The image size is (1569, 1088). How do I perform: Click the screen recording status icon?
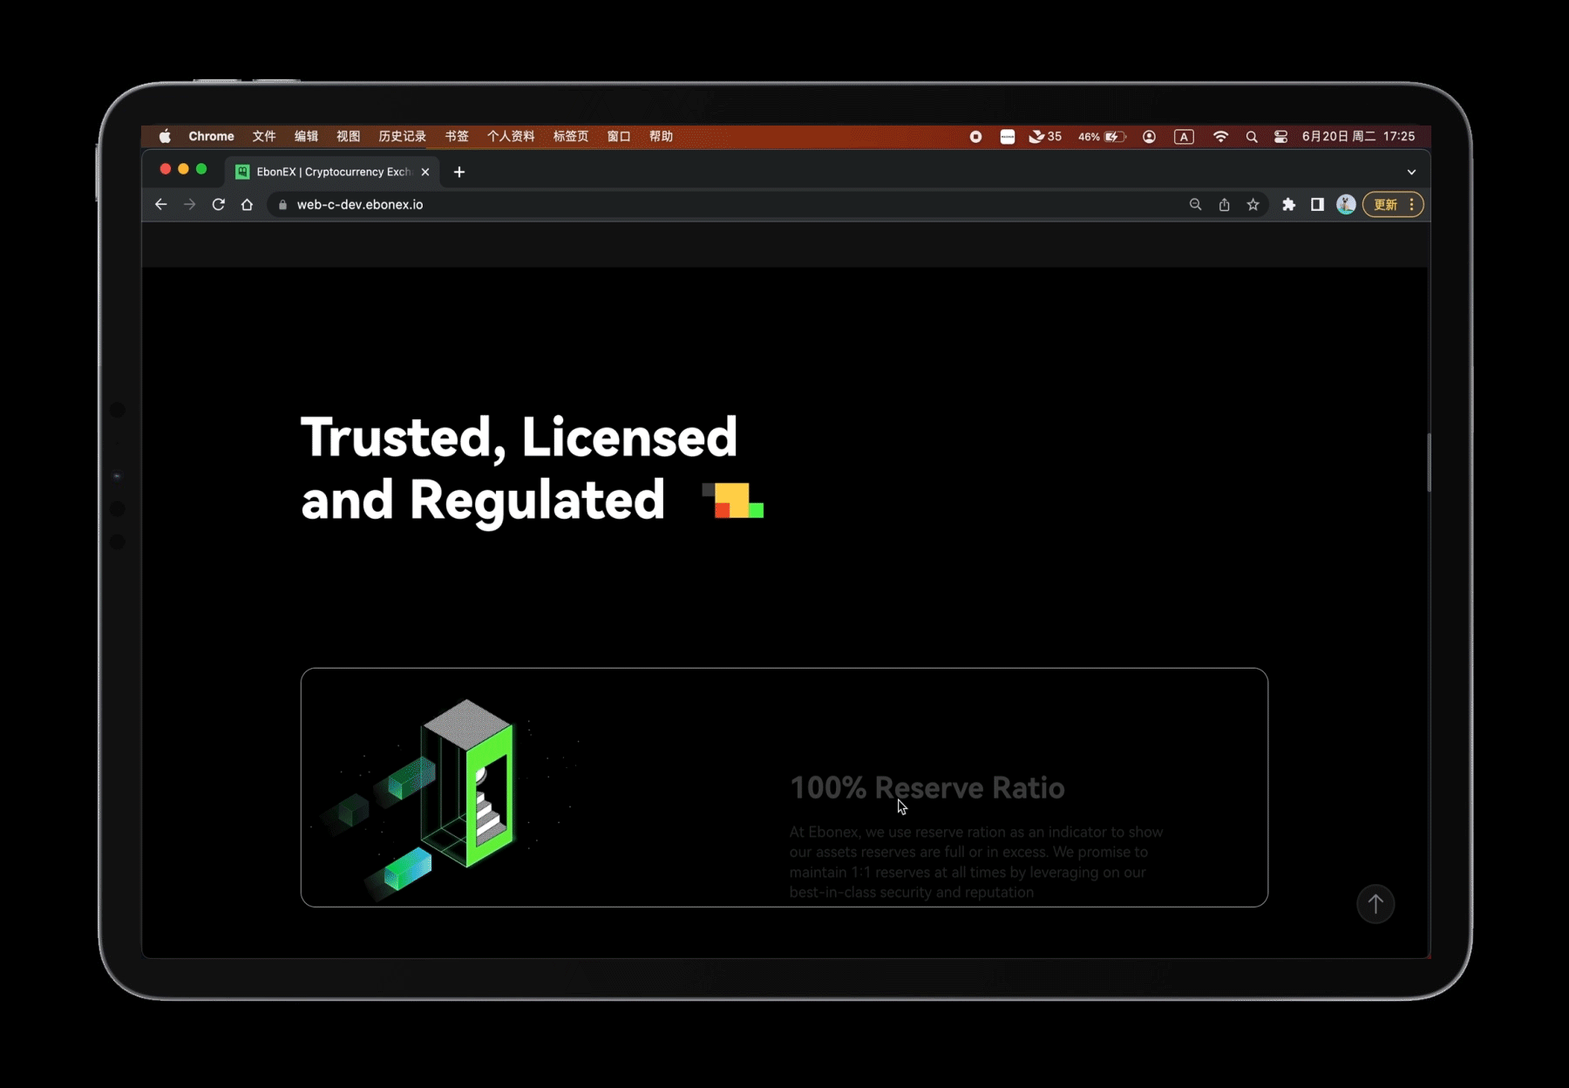[975, 136]
